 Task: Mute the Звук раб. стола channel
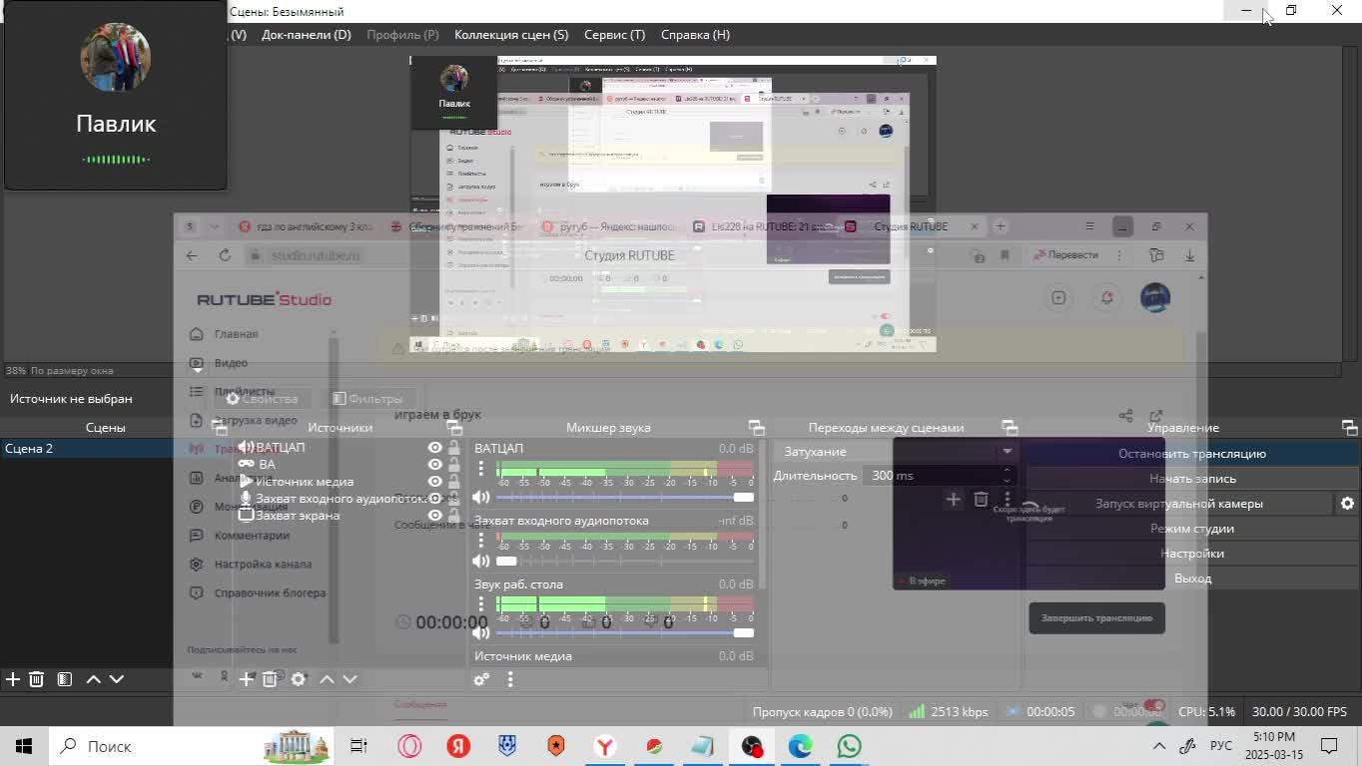pos(481,632)
